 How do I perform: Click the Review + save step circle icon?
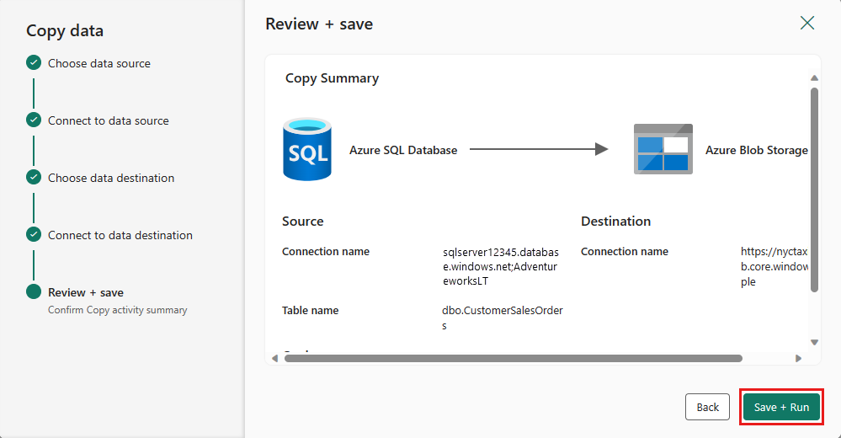pos(34,291)
